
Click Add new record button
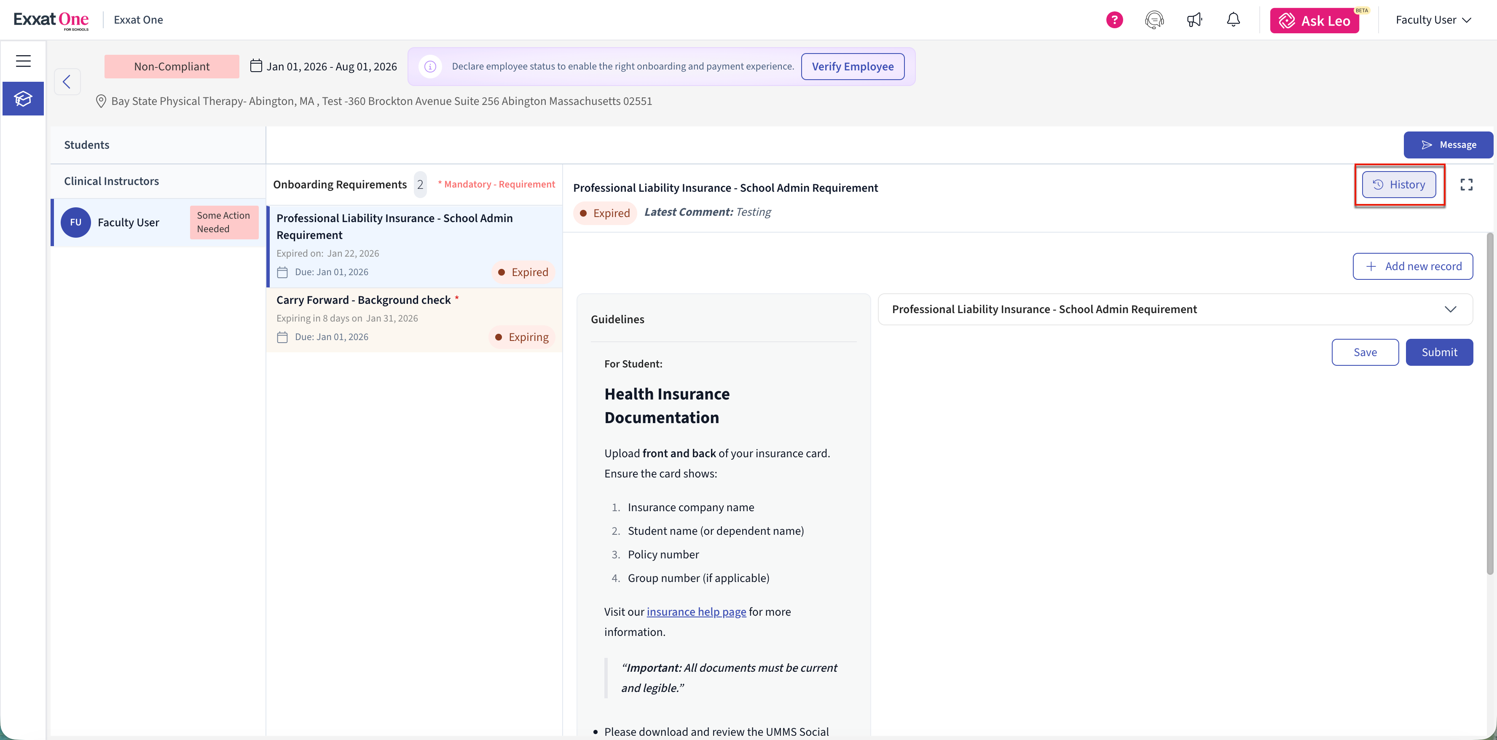coord(1412,266)
